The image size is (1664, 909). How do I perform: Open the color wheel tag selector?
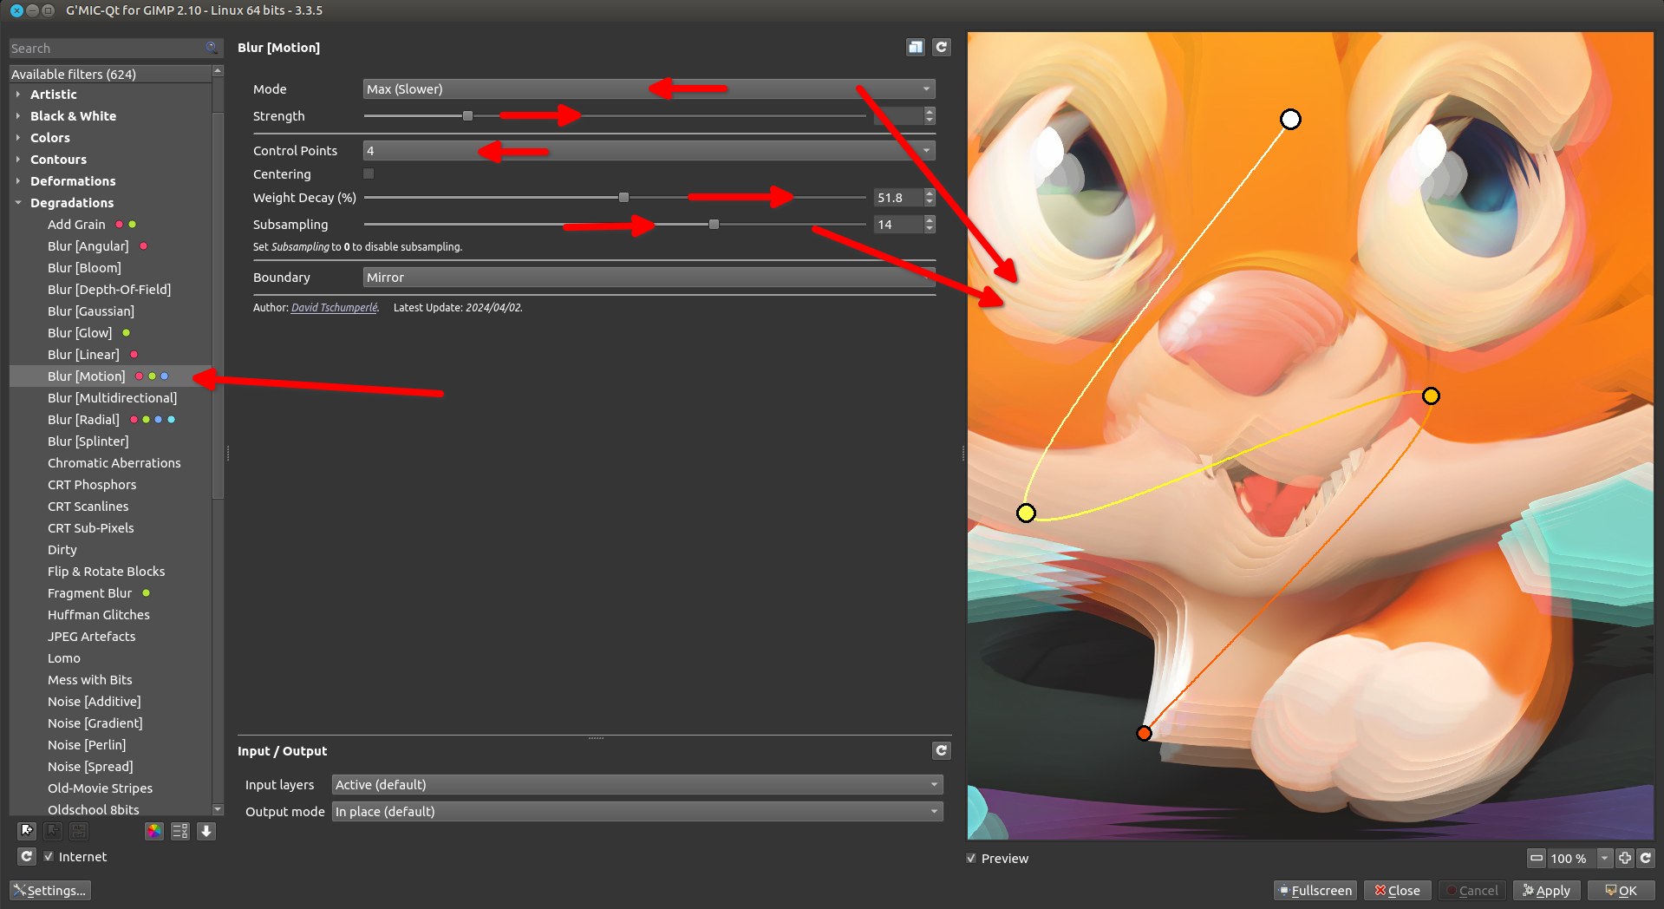pyautogui.click(x=154, y=831)
